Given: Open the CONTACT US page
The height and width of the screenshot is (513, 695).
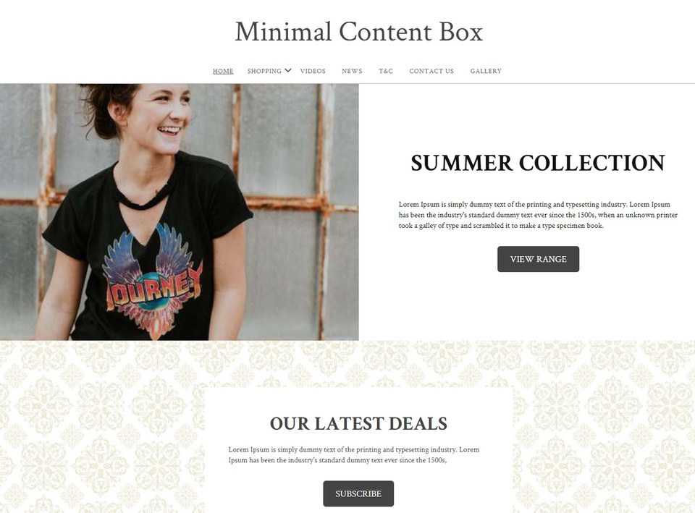Looking at the screenshot, I should click(431, 71).
